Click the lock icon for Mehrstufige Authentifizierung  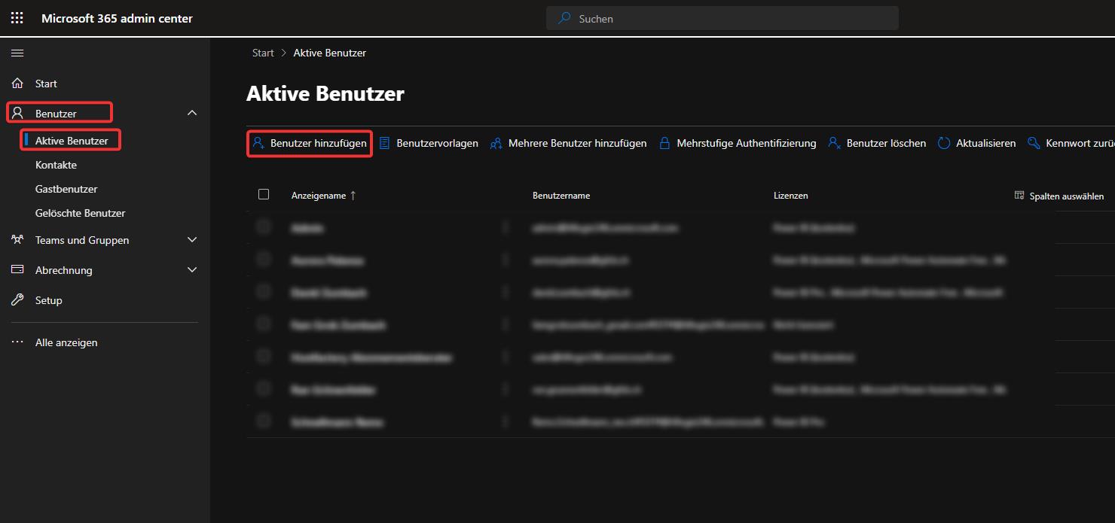click(x=664, y=143)
